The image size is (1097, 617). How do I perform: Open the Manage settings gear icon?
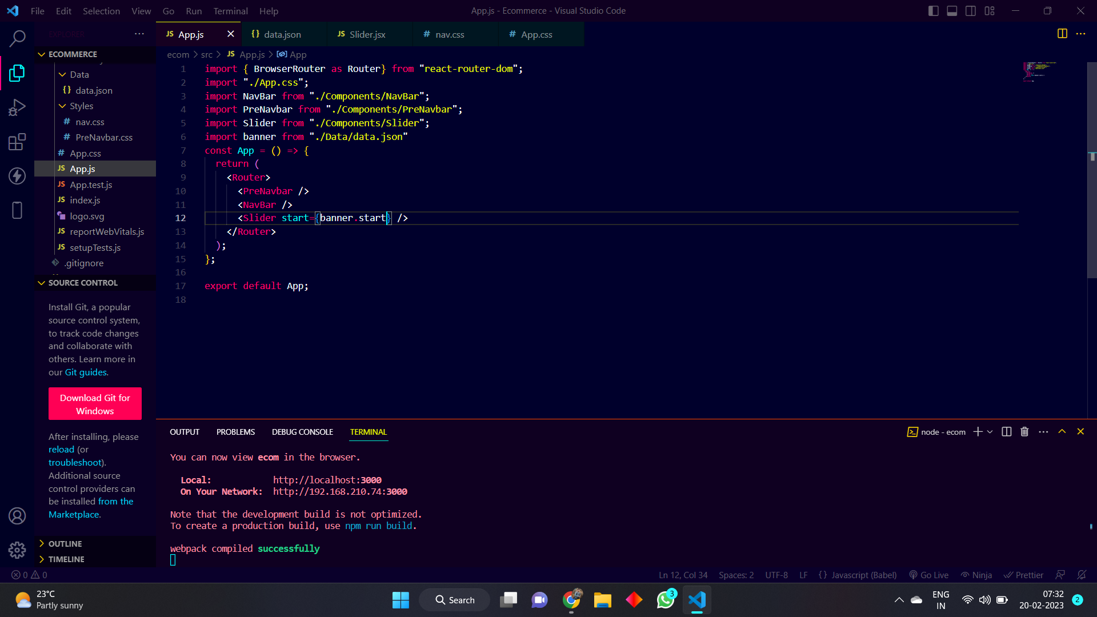pyautogui.click(x=17, y=550)
